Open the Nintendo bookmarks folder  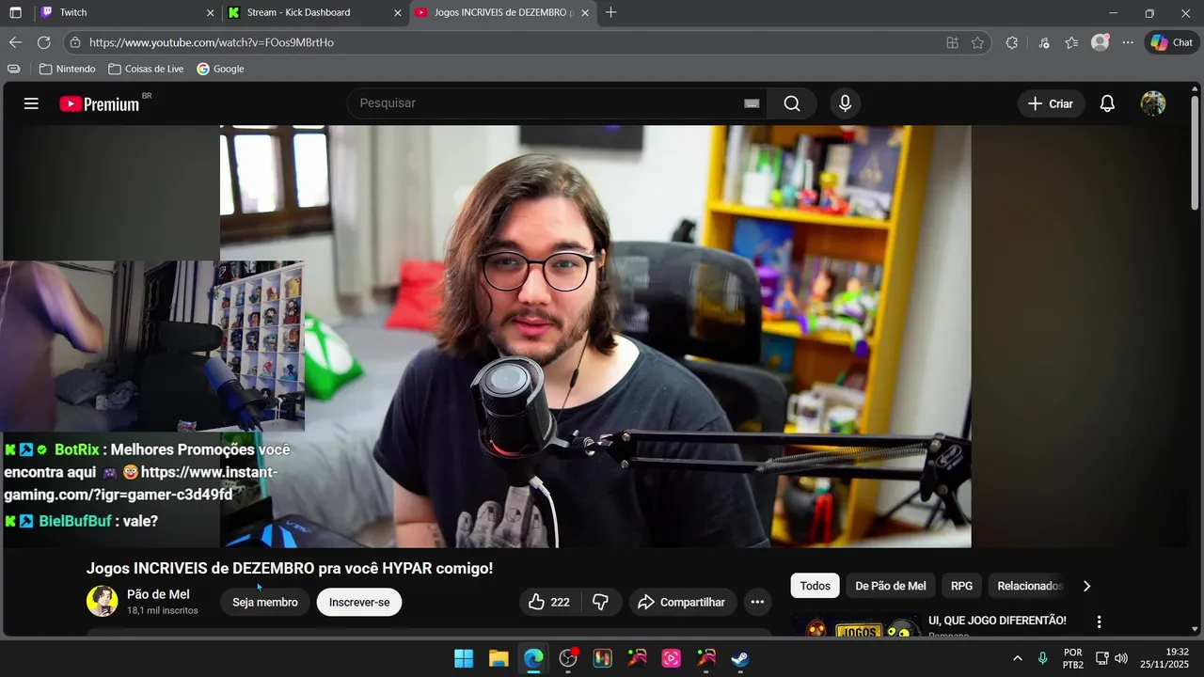point(68,69)
